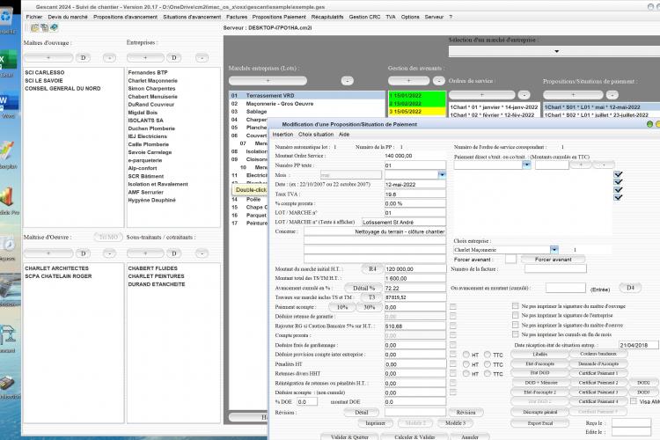Click the server globe toolbar icon
660x440 pixels.
coord(54,28)
